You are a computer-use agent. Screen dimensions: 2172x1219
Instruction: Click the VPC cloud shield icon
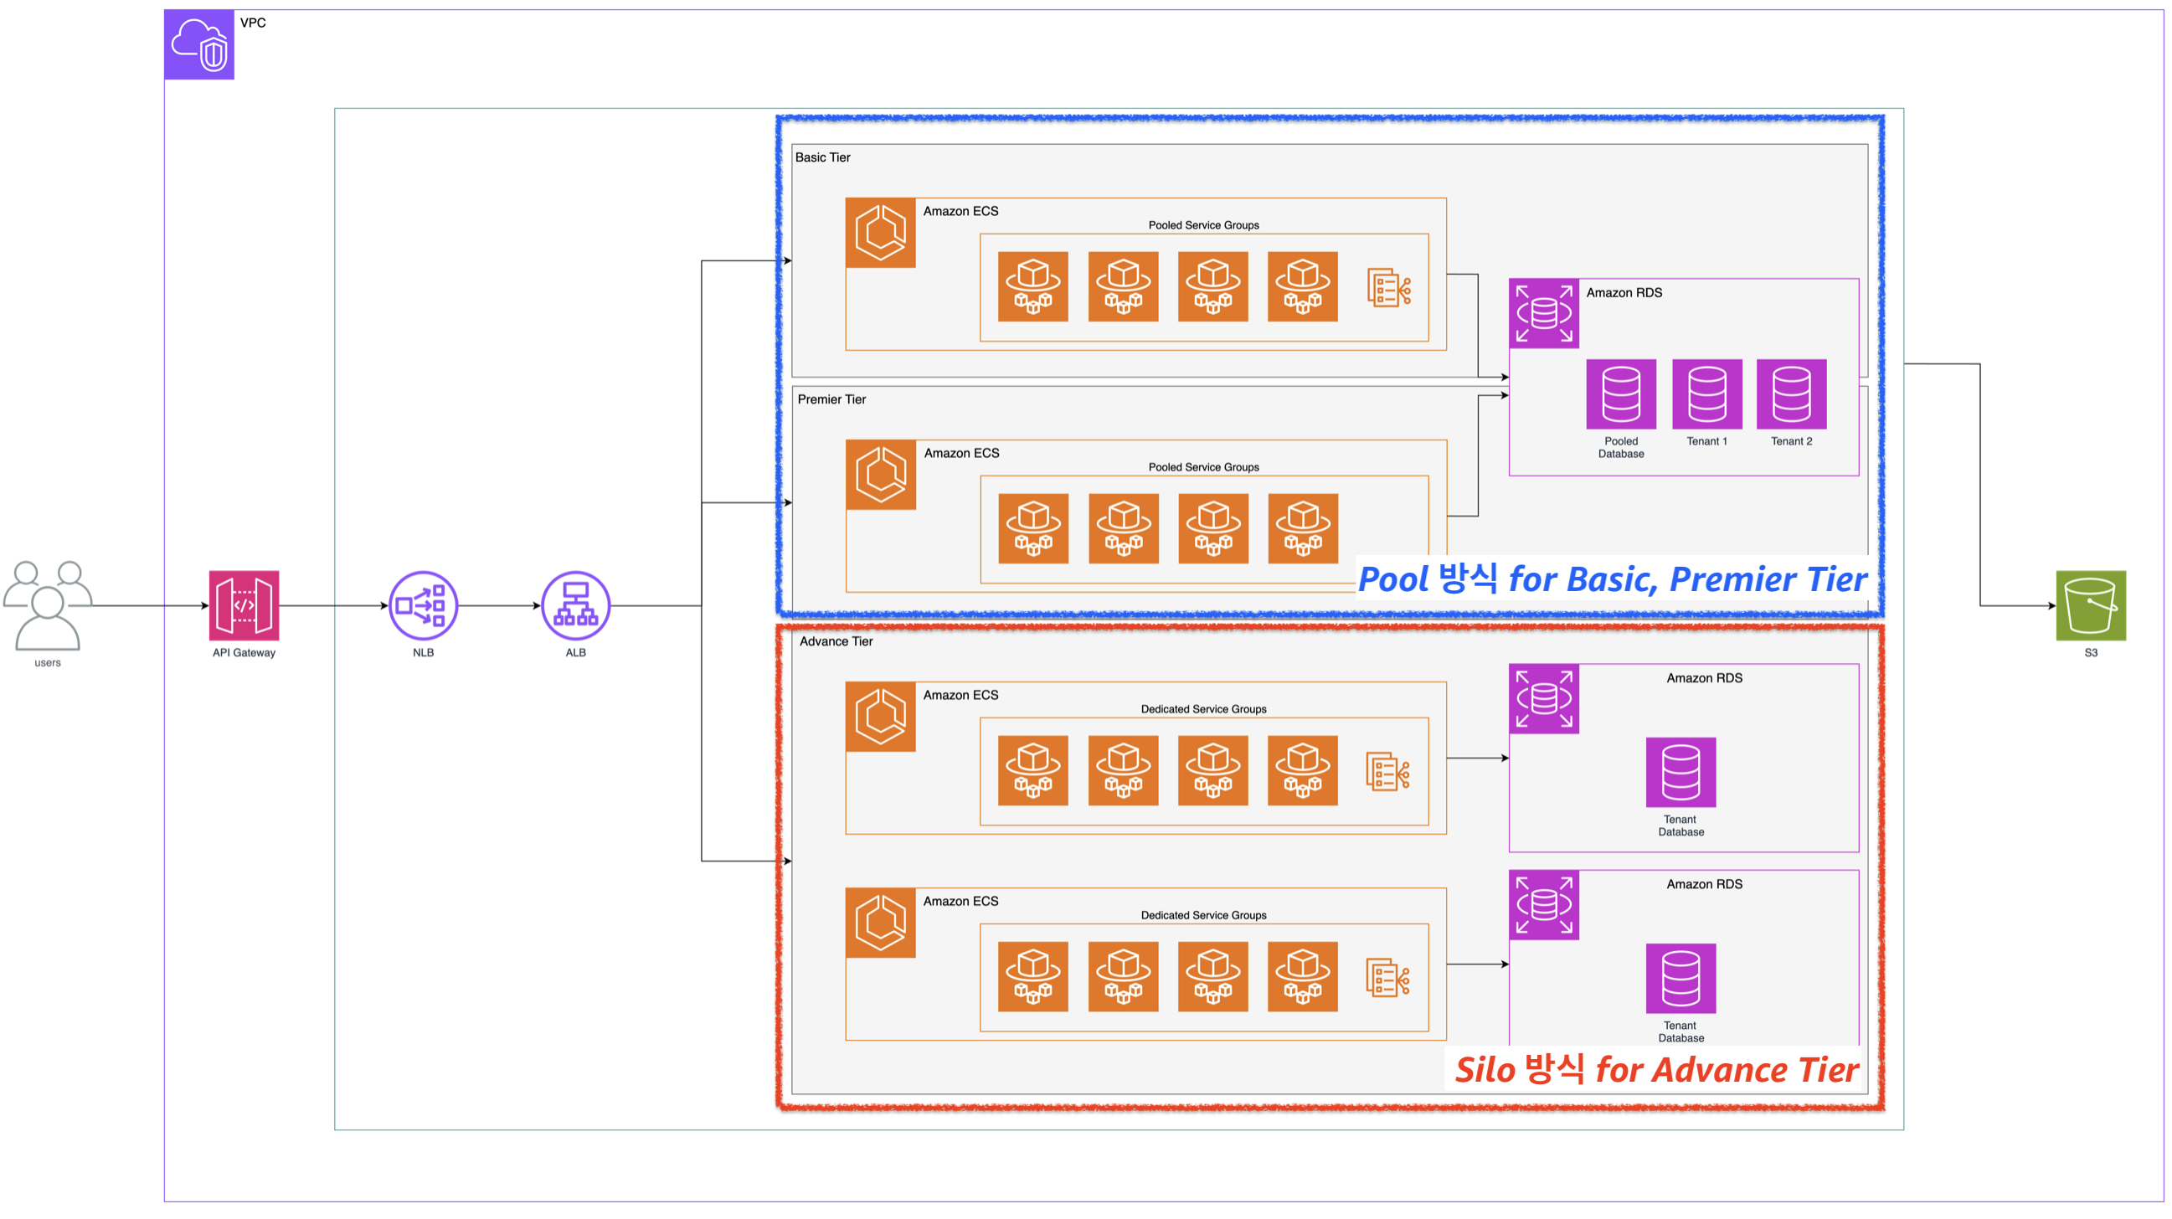pos(199,44)
